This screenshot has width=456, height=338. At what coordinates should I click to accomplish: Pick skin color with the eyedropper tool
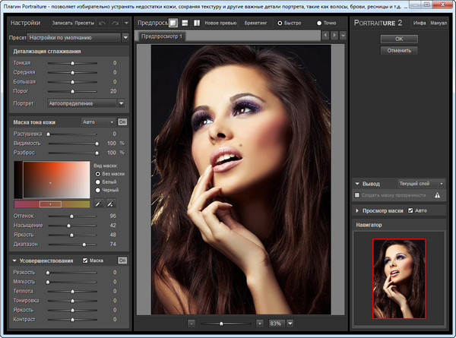98,204
